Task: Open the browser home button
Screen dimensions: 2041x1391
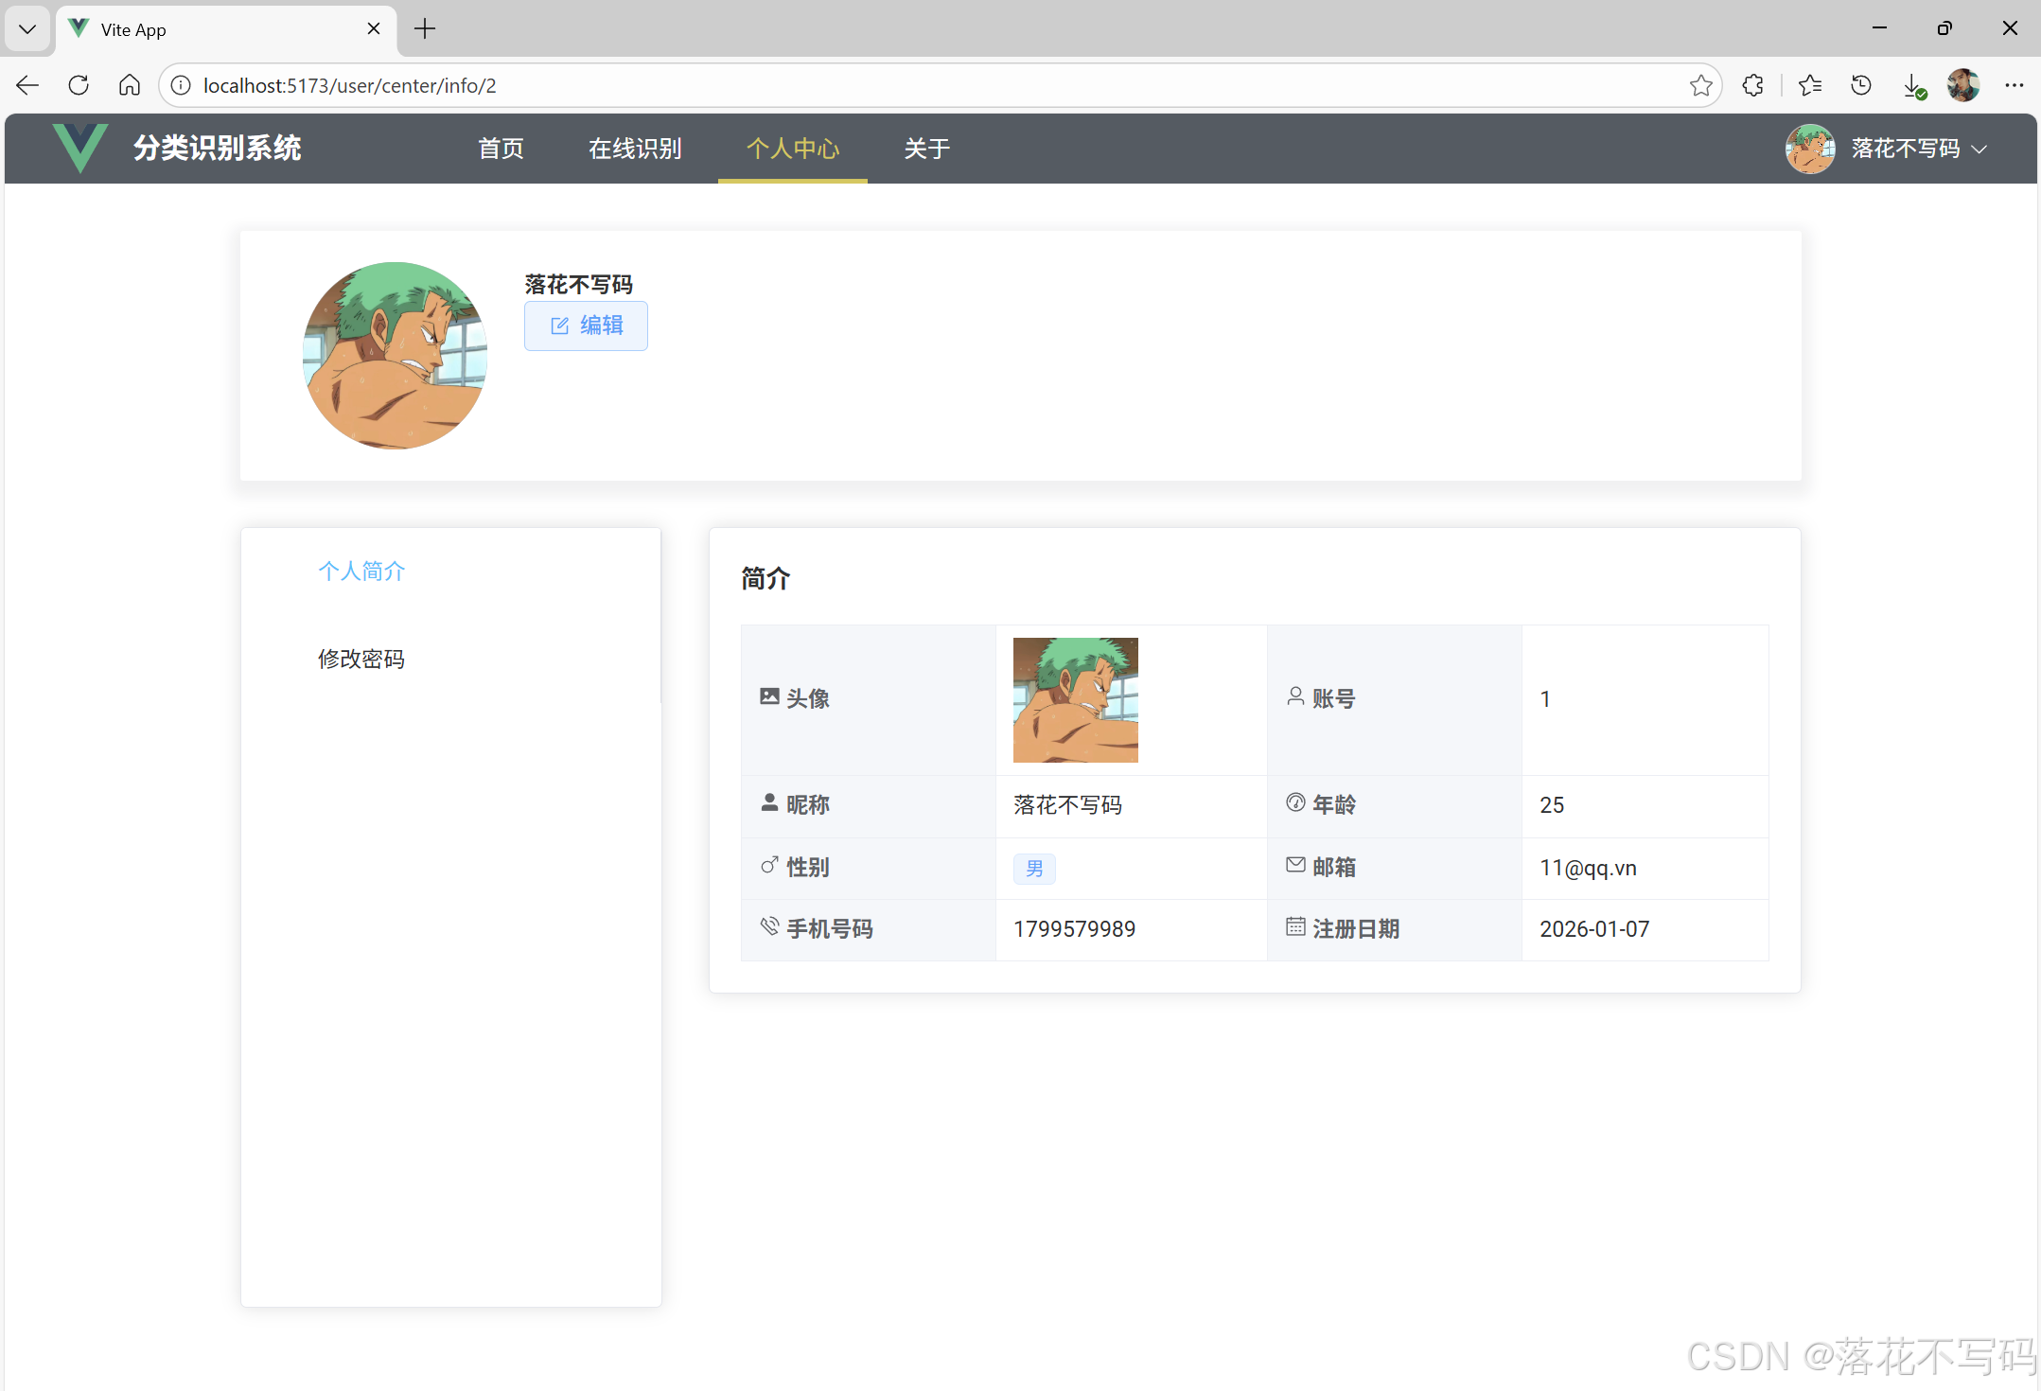Action: [x=130, y=85]
